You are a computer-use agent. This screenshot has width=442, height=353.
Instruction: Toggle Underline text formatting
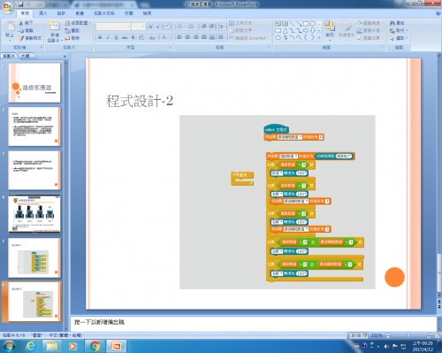click(116, 37)
